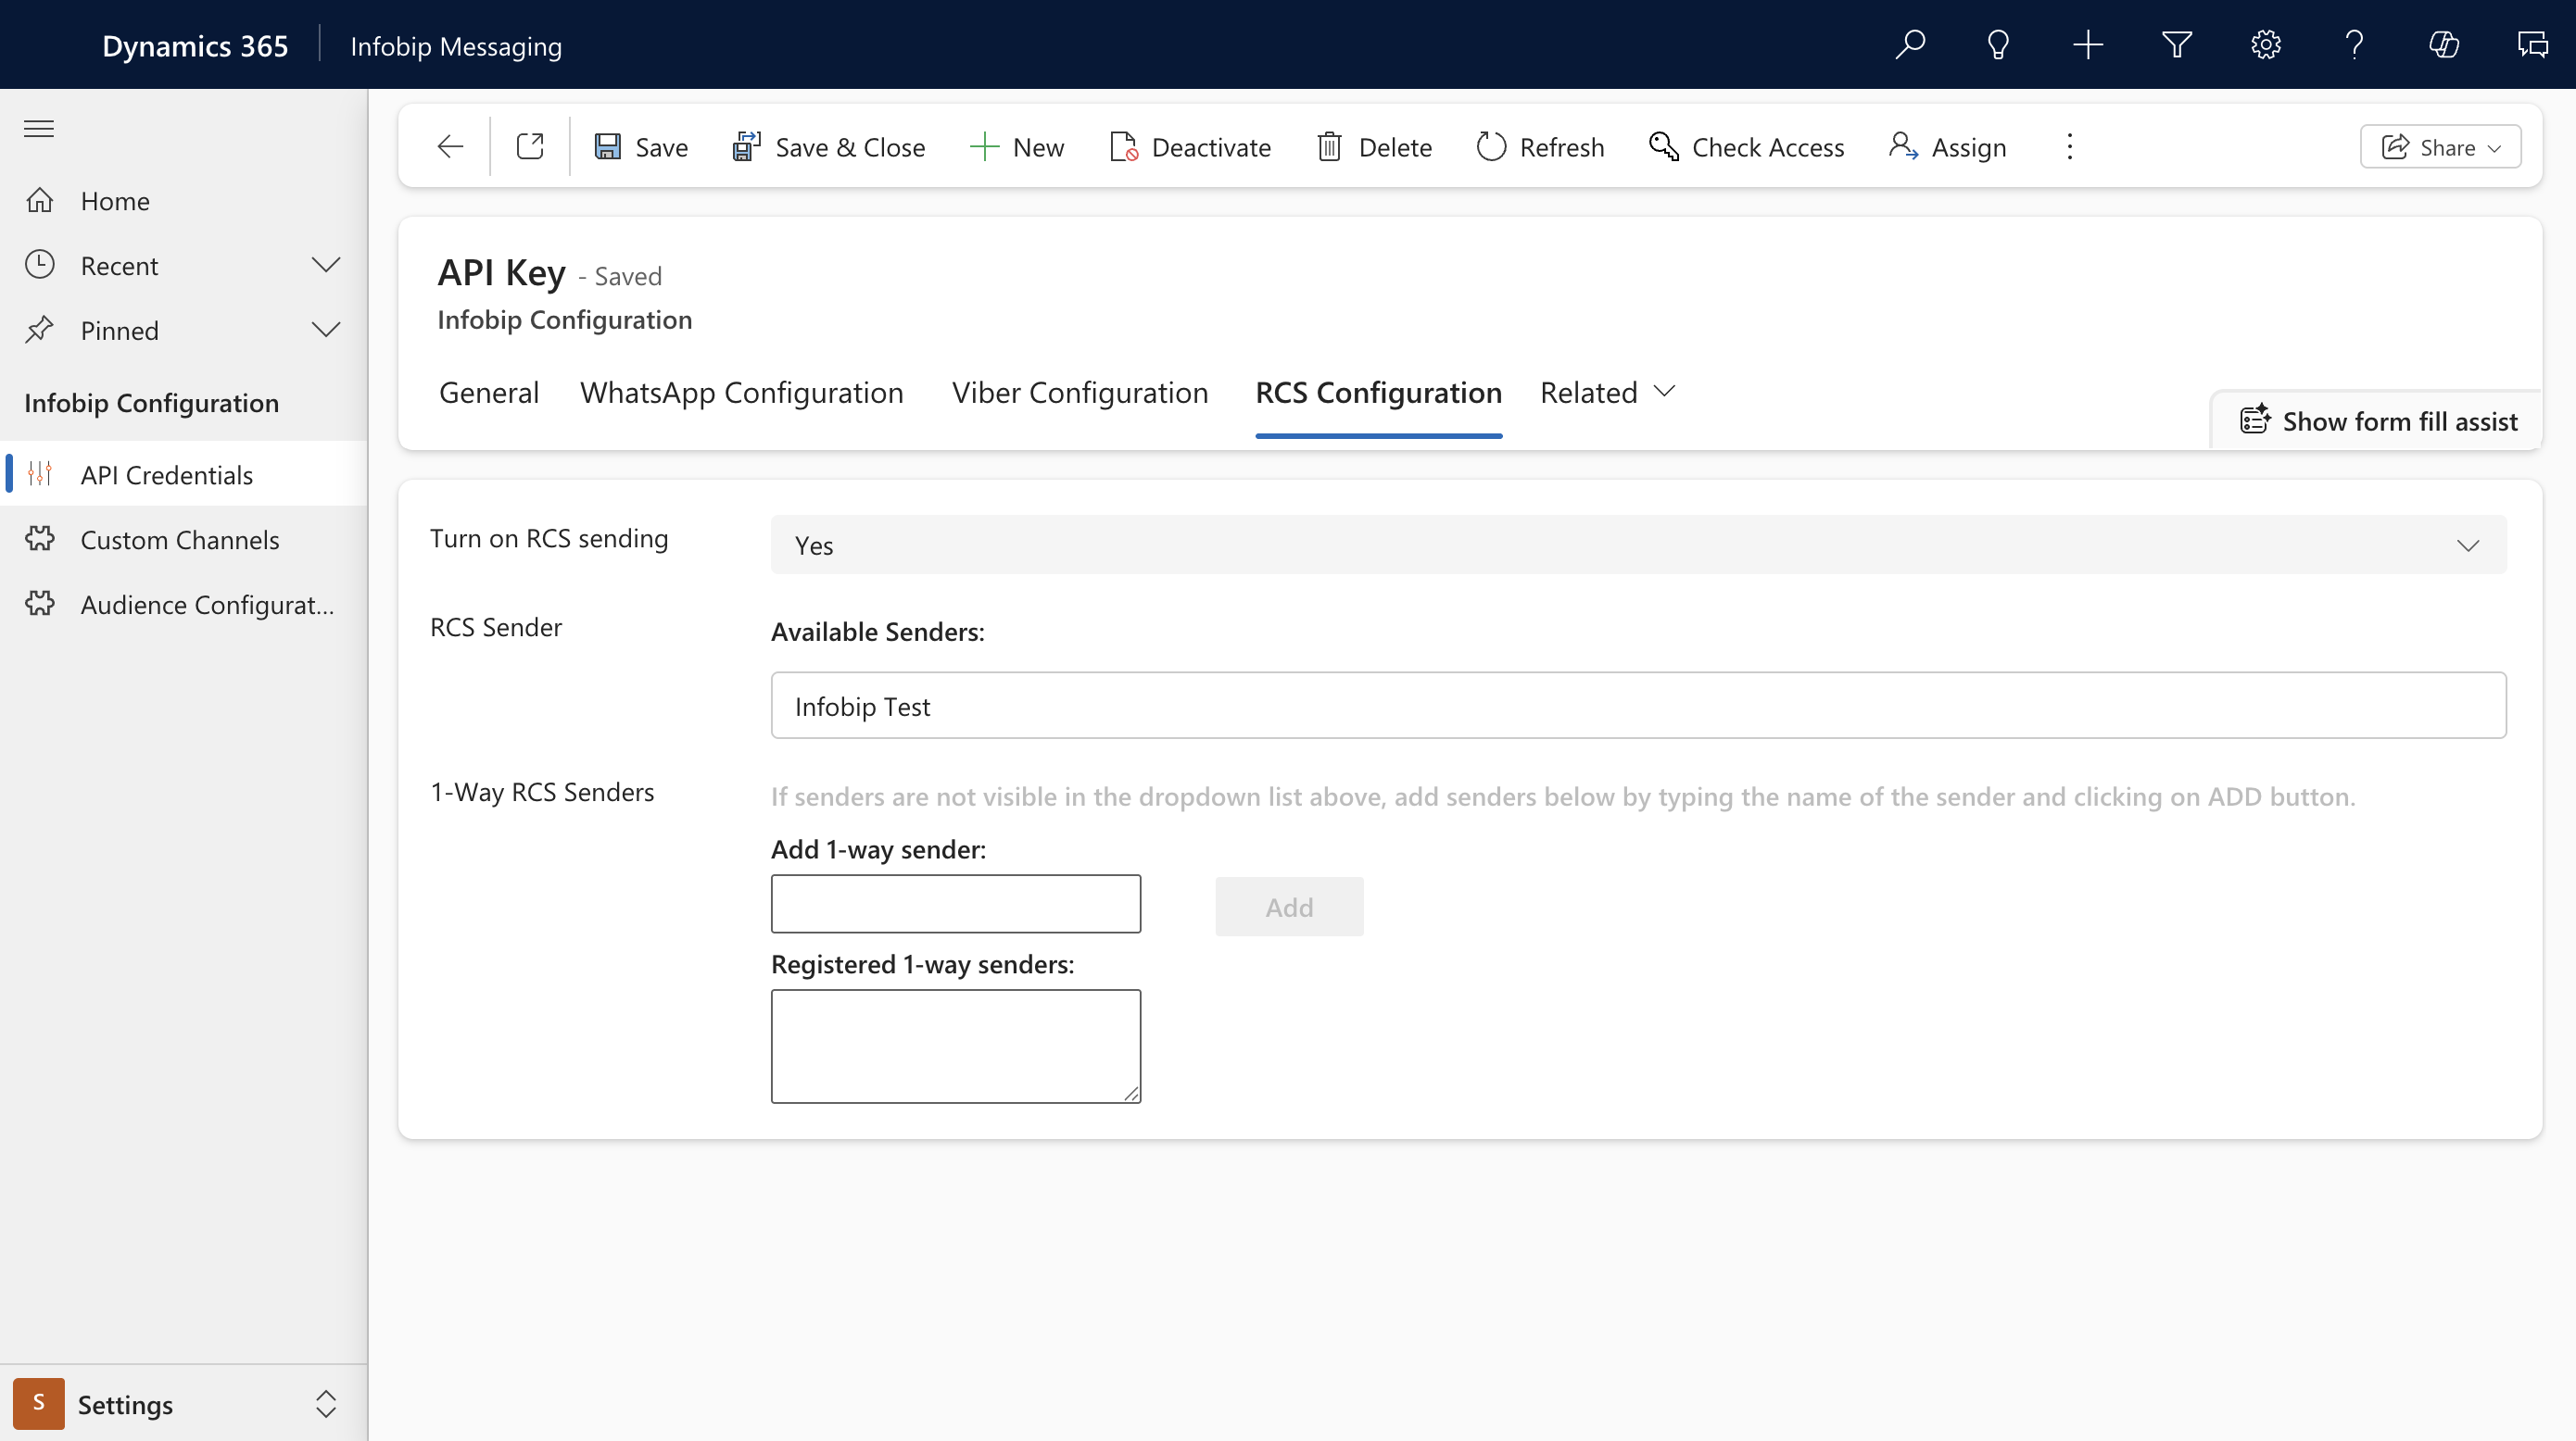Open the Share dropdown button
The image size is (2576, 1441).
(2440, 147)
